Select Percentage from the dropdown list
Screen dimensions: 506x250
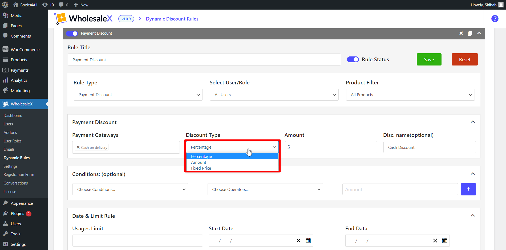click(232, 156)
